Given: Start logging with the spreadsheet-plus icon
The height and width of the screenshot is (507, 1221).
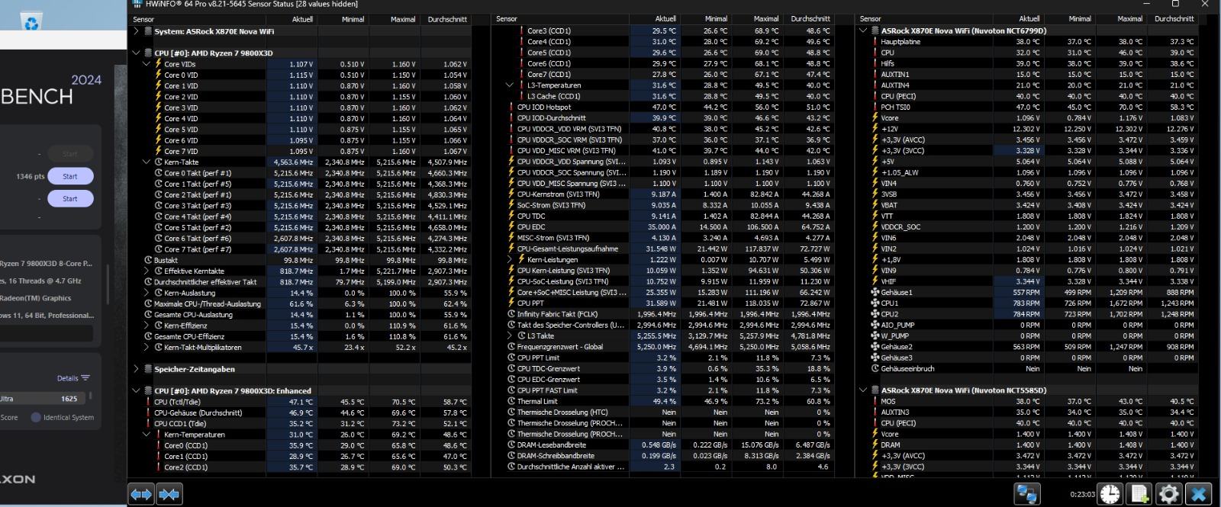Looking at the screenshot, I should pos(1139,494).
